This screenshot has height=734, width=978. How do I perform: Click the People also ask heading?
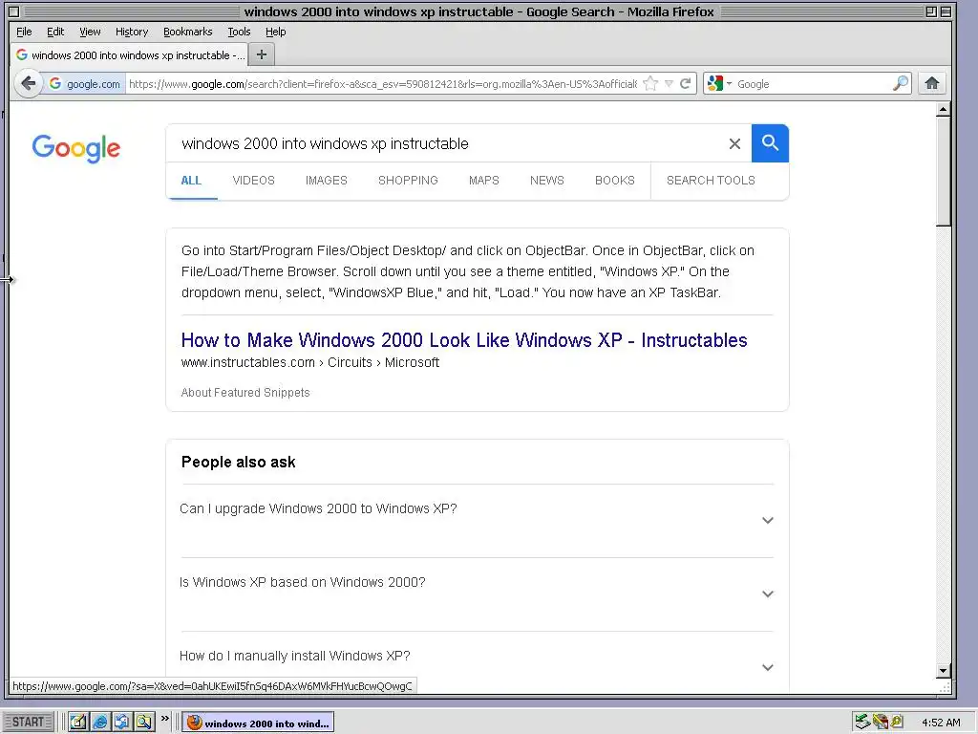pyautogui.click(x=238, y=462)
